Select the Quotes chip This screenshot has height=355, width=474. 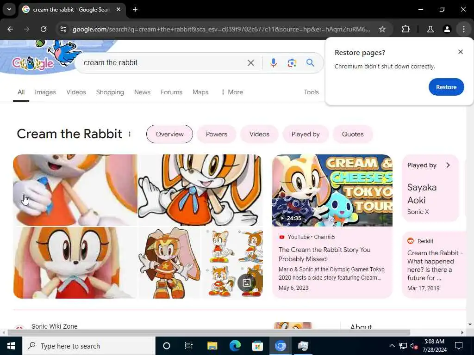[x=353, y=134]
